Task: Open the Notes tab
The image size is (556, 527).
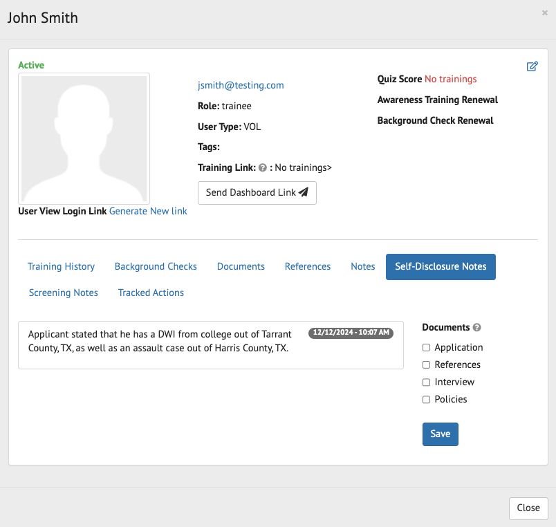Action: click(362, 266)
